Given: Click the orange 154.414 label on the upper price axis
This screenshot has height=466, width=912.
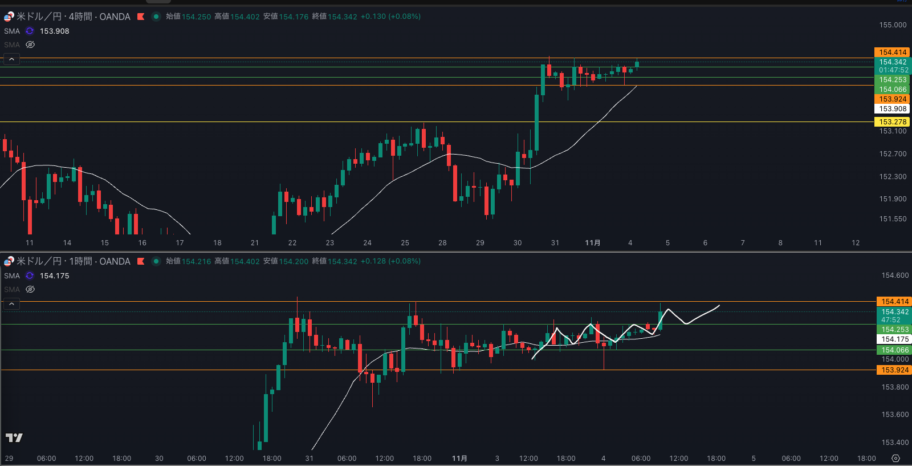Looking at the screenshot, I should pos(892,52).
